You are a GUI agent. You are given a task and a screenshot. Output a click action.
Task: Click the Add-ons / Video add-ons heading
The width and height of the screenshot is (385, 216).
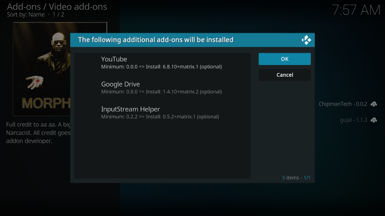(57, 7)
